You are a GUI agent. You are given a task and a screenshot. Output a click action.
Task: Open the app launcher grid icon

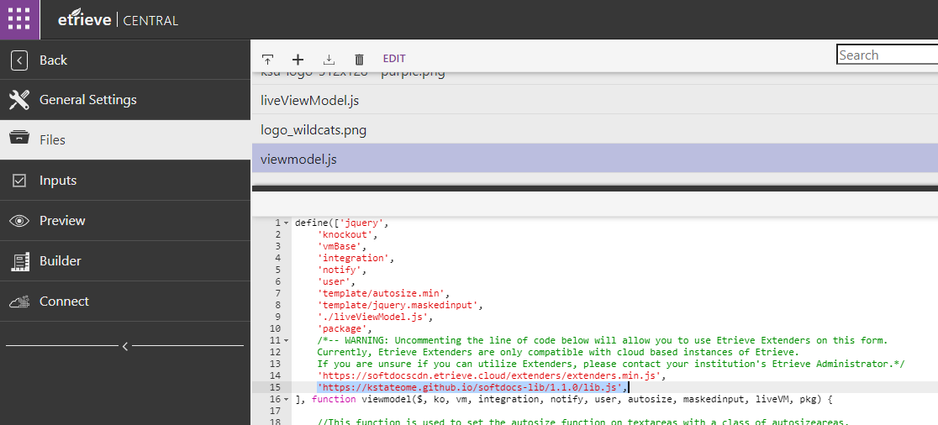(x=19, y=19)
